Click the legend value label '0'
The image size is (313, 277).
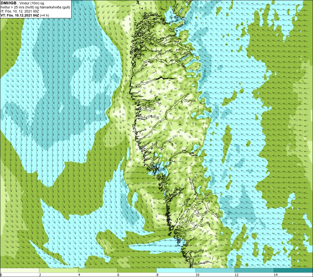click(1, 275)
